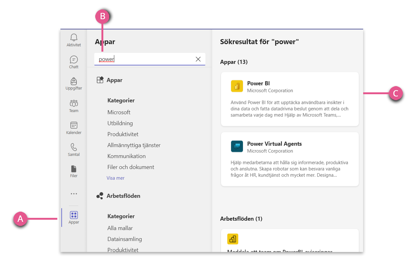The width and height of the screenshot is (412, 272).
Task: Click "Microsoft Corporation" under Power Virtual Agents
Action: pyautogui.click(x=270, y=151)
